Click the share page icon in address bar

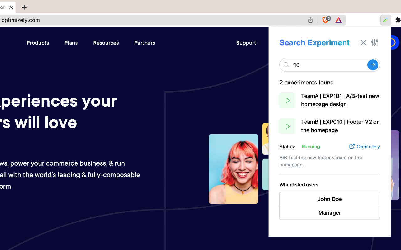pyautogui.click(x=310, y=20)
